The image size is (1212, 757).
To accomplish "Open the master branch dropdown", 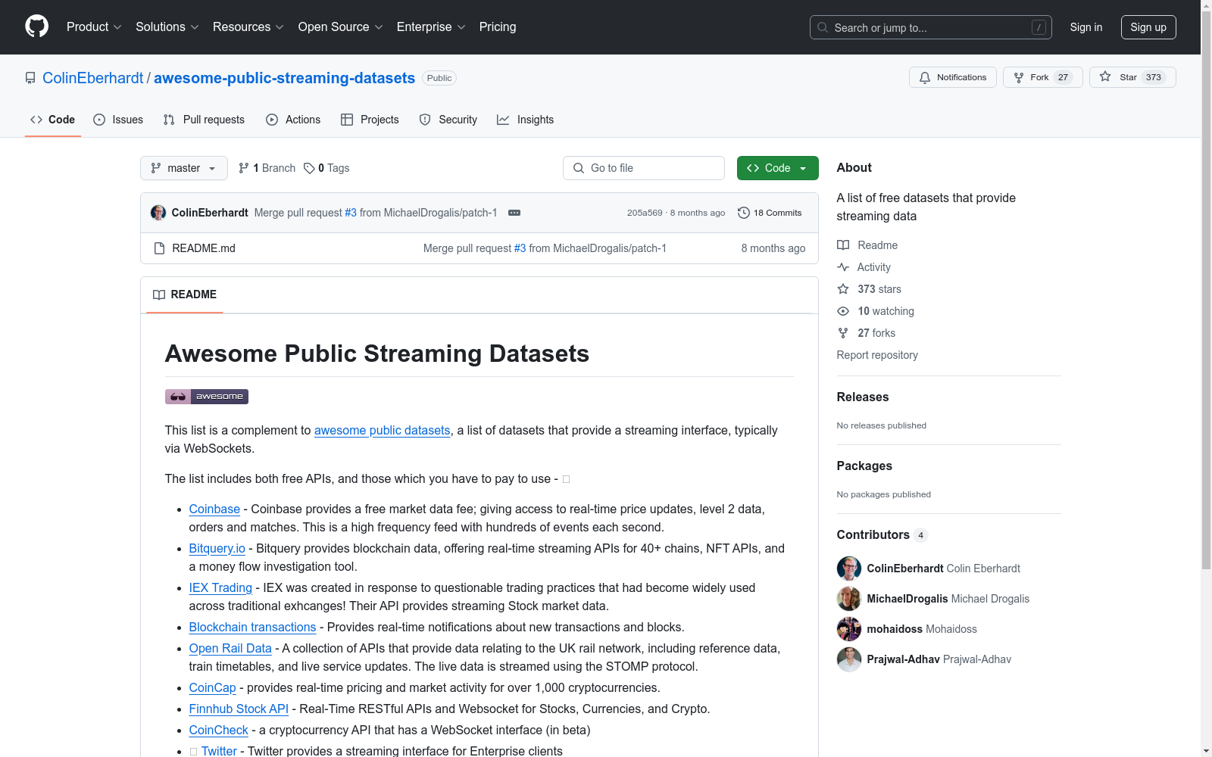I will (x=184, y=168).
